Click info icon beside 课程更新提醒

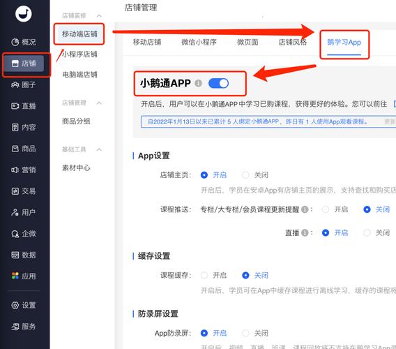[x=305, y=209]
